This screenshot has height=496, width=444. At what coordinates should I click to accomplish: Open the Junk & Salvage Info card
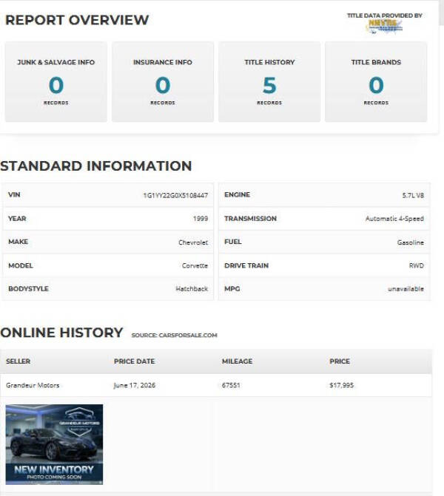pyautogui.click(x=56, y=81)
